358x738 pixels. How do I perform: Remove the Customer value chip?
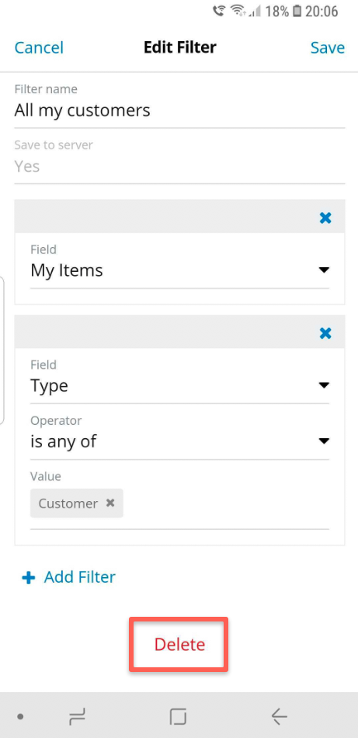(110, 503)
